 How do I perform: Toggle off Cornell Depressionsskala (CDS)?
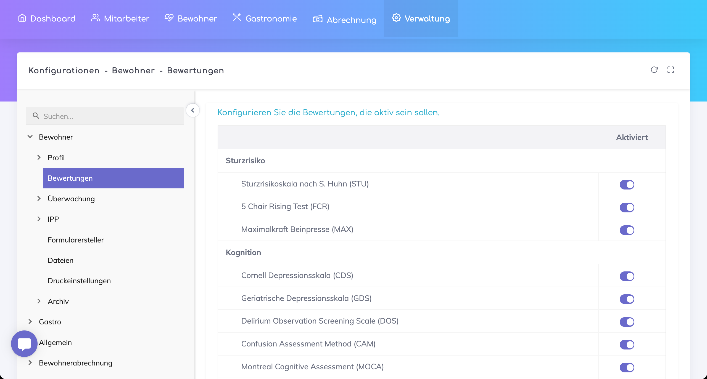tap(627, 276)
